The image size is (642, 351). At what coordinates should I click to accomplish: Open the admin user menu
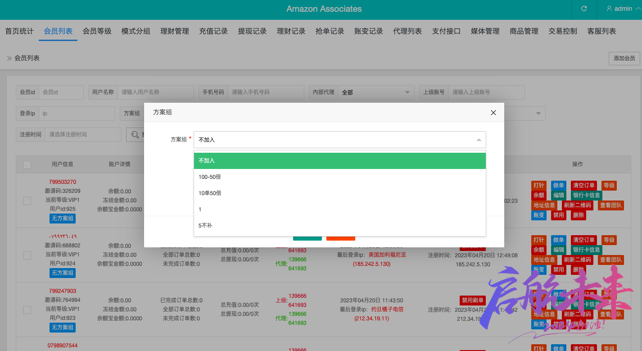[623, 9]
